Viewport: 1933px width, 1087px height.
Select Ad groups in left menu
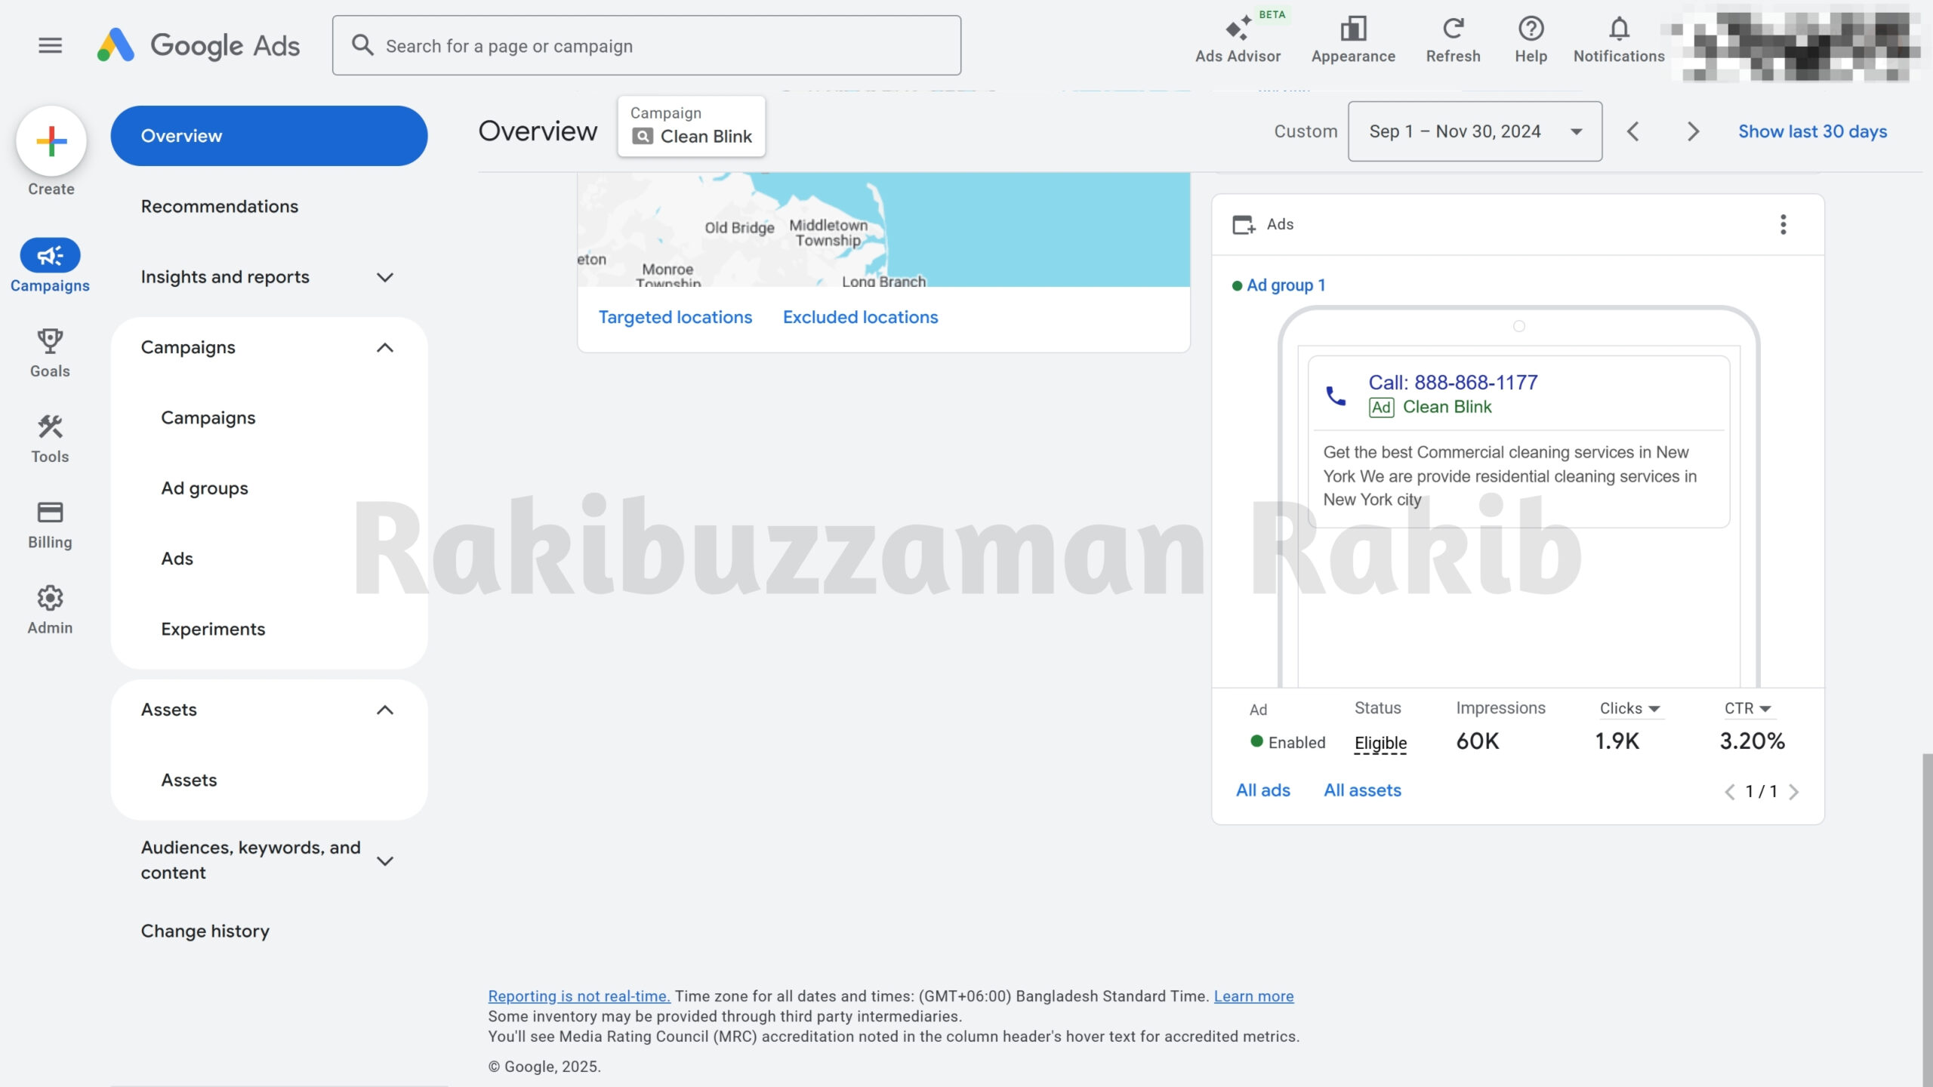coord(205,488)
